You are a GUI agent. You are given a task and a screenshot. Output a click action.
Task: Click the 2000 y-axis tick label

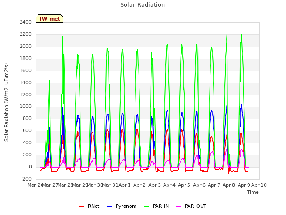[x=26, y=46]
